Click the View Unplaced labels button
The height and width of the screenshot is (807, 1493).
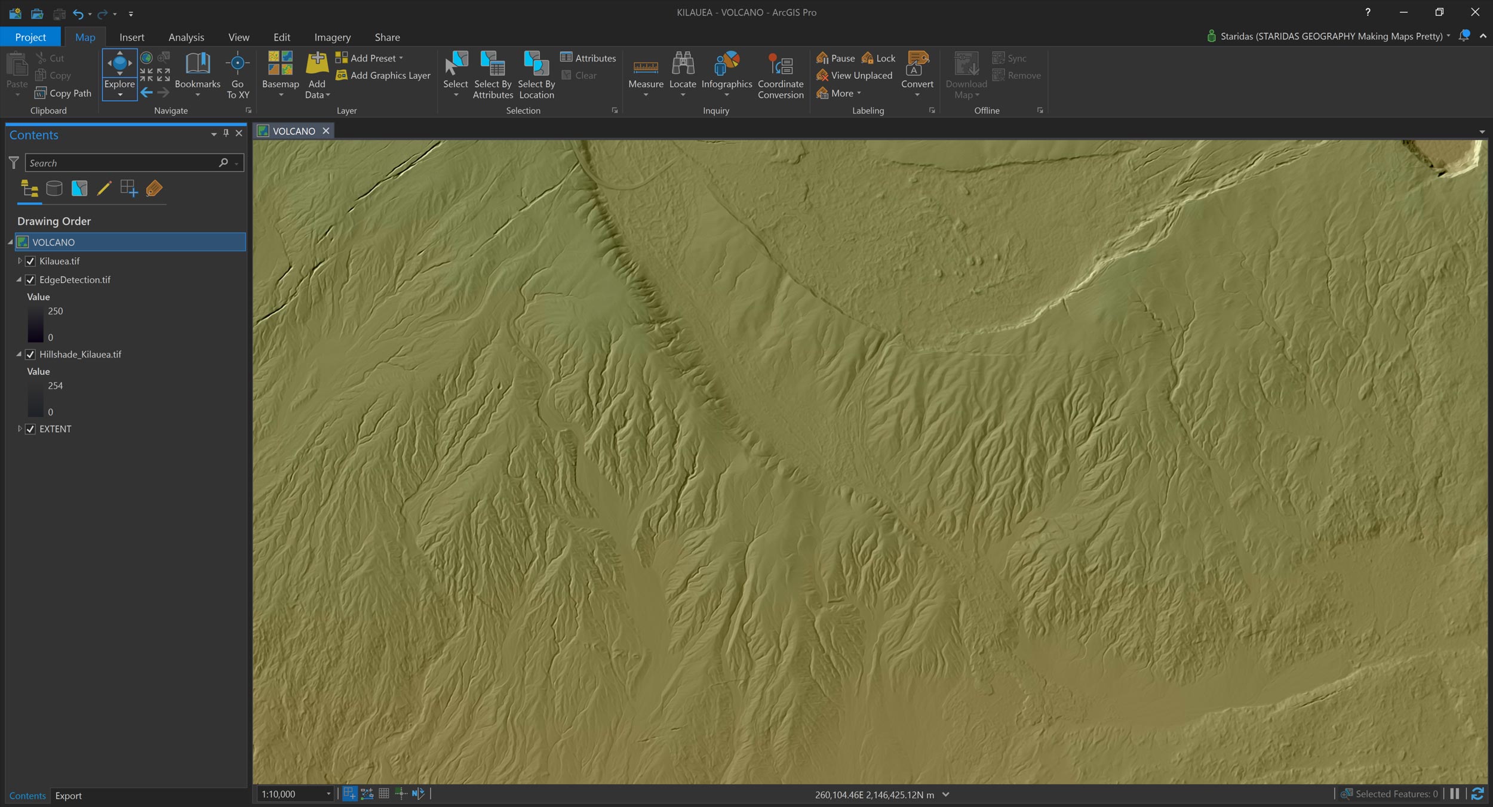pyautogui.click(x=855, y=75)
